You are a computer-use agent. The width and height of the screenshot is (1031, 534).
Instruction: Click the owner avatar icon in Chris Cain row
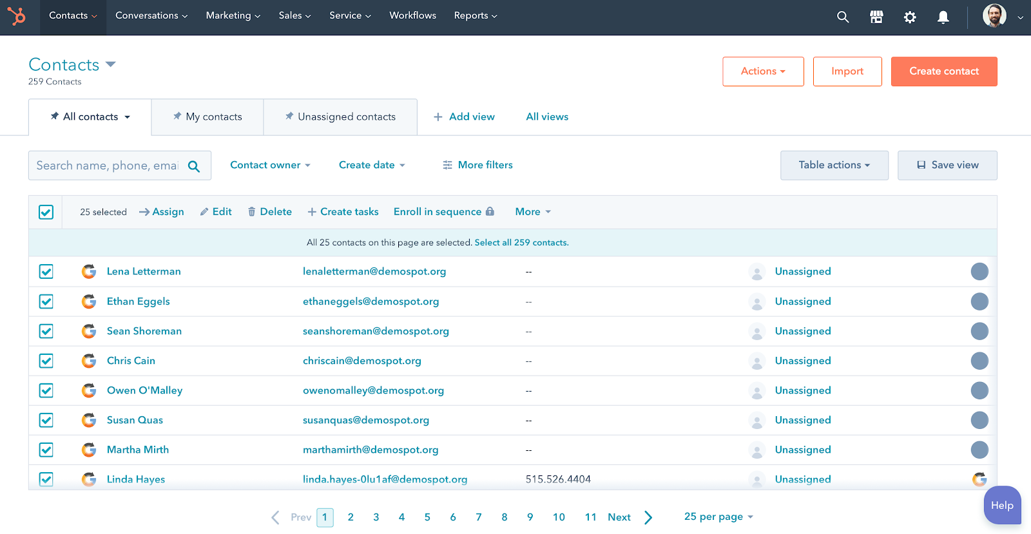click(x=757, y=361)
